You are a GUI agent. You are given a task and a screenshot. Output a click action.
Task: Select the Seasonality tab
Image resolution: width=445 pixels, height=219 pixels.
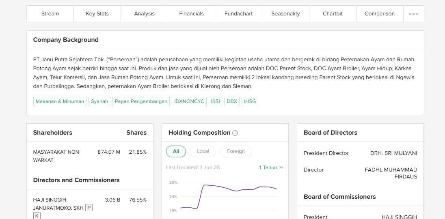click(x=285, y=14)
